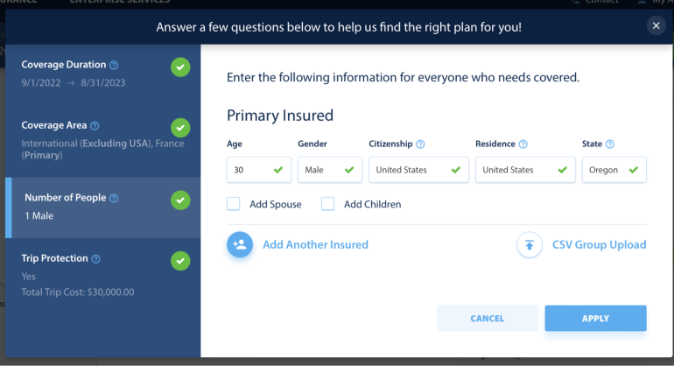Click the Coverage Duration help icon
Viewport: 674px width, 366px height.
(115, 65)
